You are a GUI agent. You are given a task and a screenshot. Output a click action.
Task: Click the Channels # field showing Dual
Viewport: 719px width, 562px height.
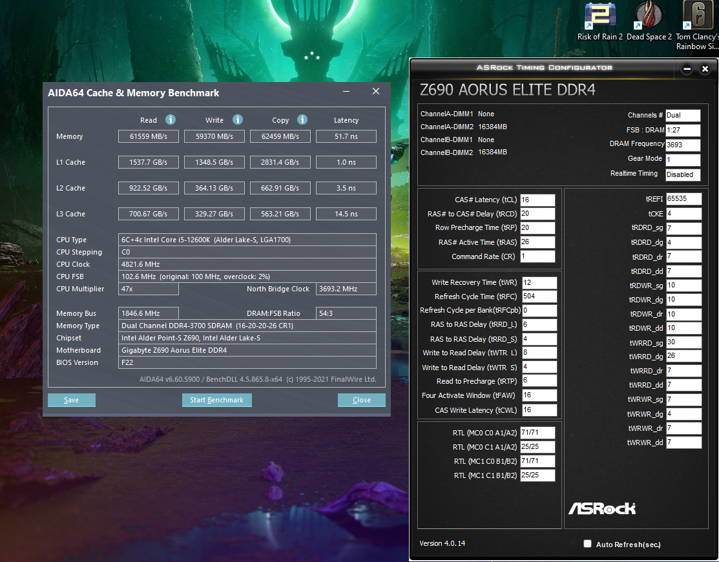[683, 116]
